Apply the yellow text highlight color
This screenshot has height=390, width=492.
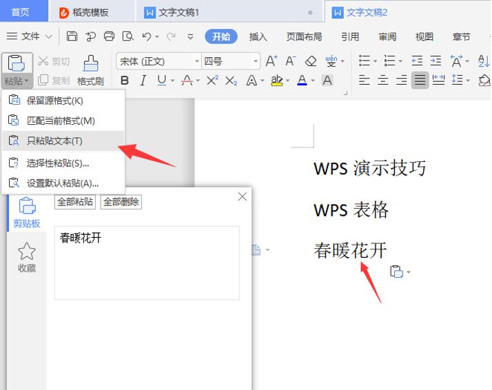click(277, 81)
